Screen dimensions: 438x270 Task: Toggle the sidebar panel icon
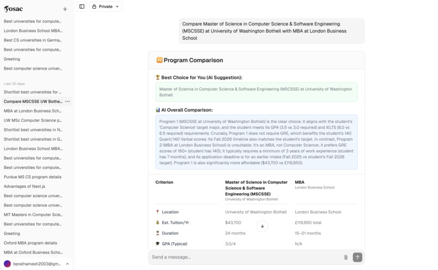82,7
